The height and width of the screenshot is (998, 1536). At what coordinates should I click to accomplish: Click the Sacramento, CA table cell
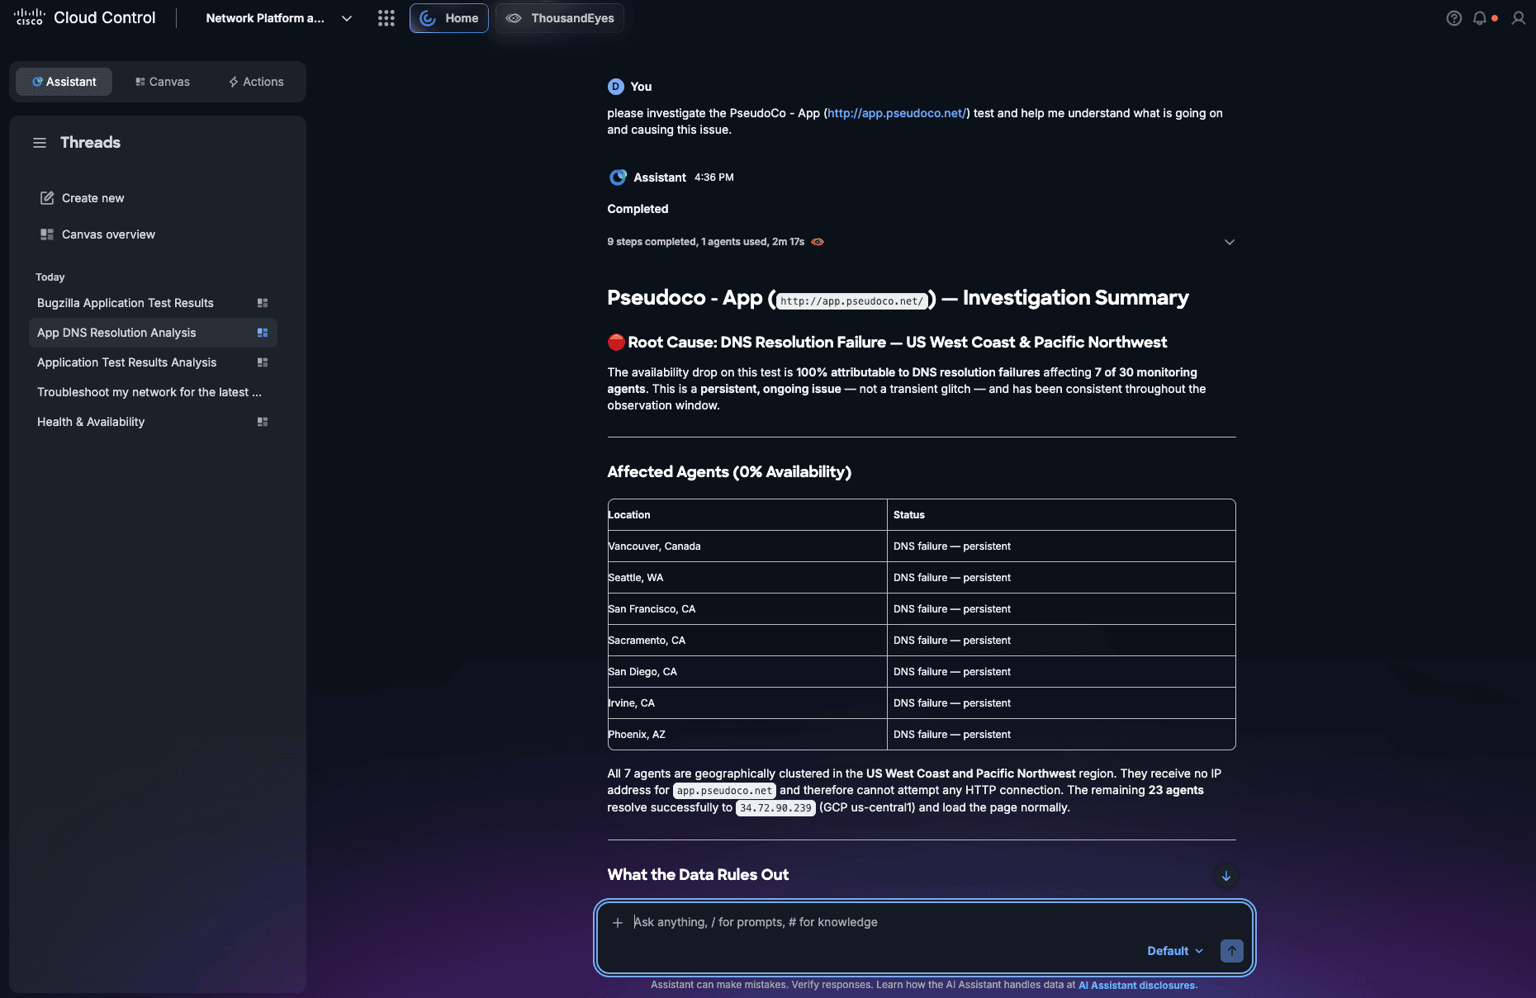pyautogui.click(x=747, y=641)
